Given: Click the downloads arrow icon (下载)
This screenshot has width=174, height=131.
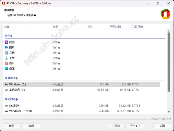Looking at the screenshot, I should tap(7, 58).
